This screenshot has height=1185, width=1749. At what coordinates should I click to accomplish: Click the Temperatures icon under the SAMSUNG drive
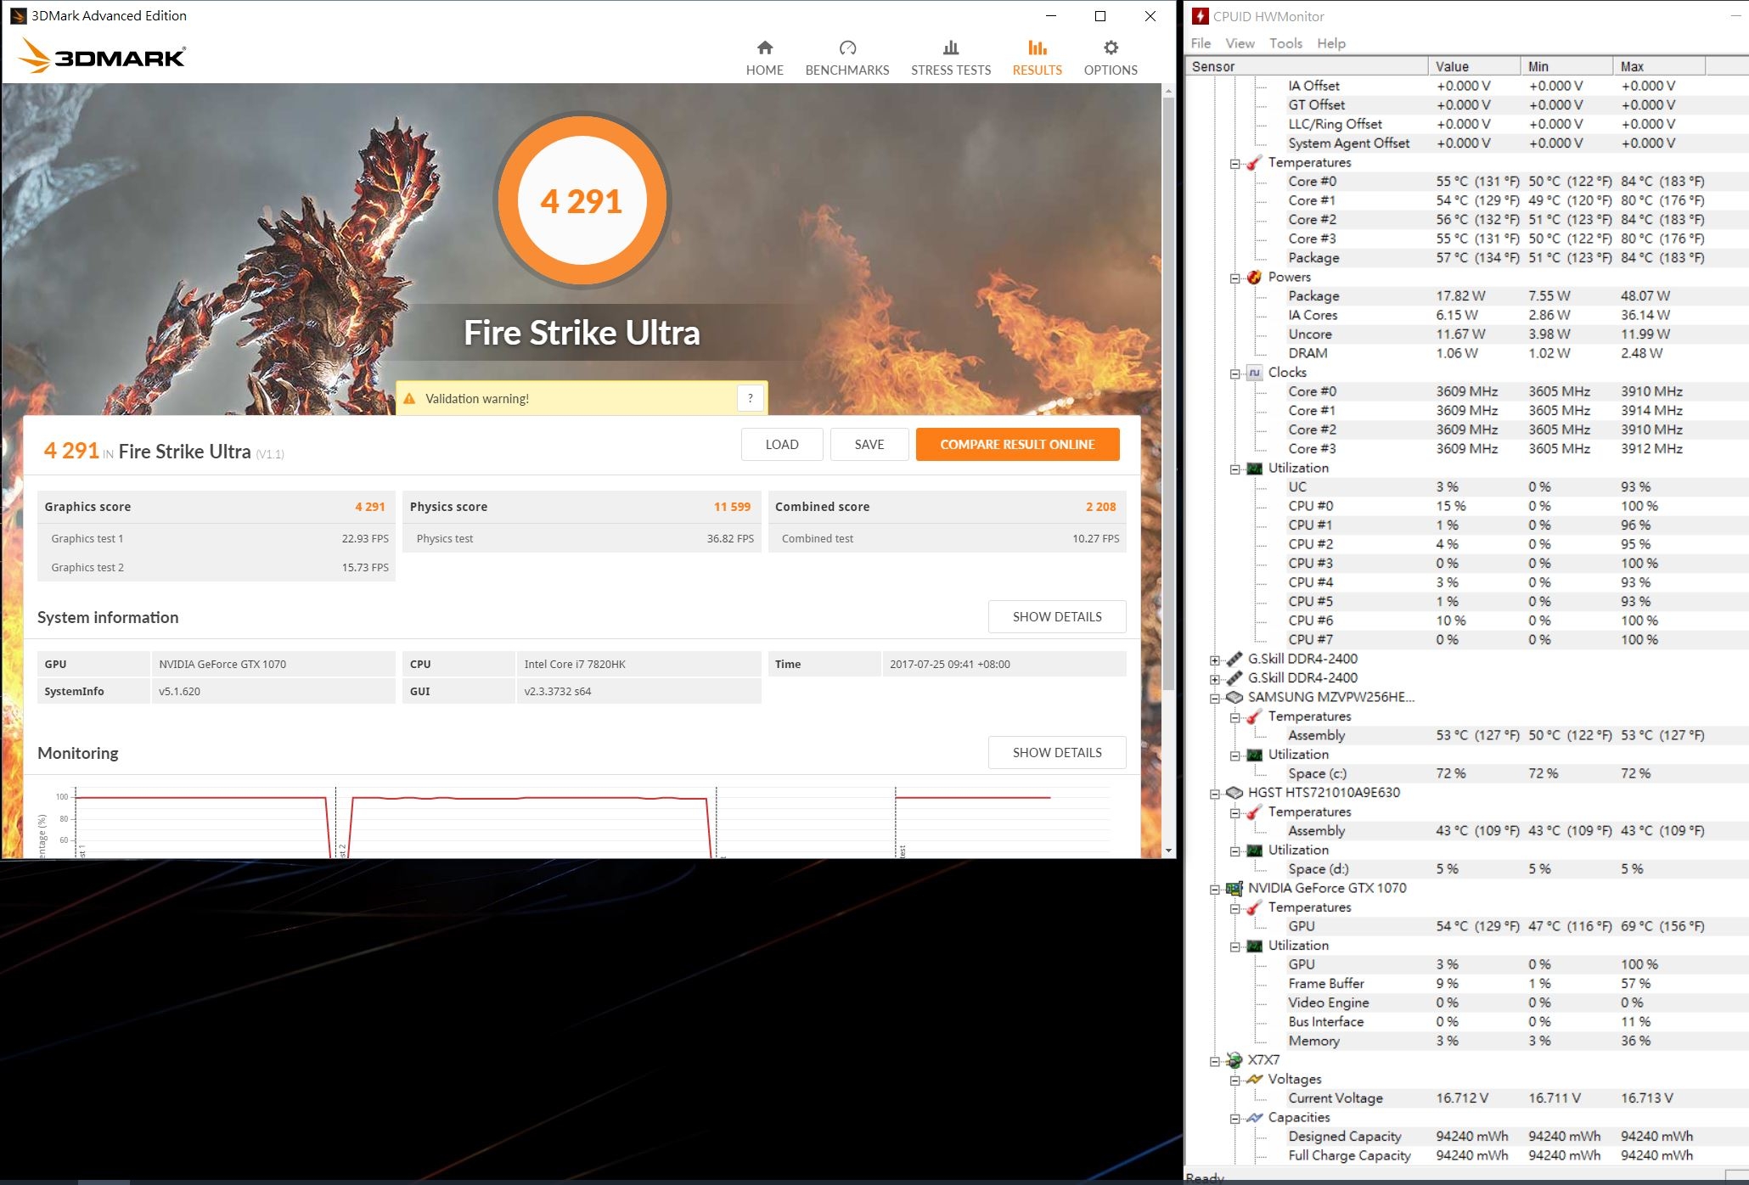pos(1254,716)
